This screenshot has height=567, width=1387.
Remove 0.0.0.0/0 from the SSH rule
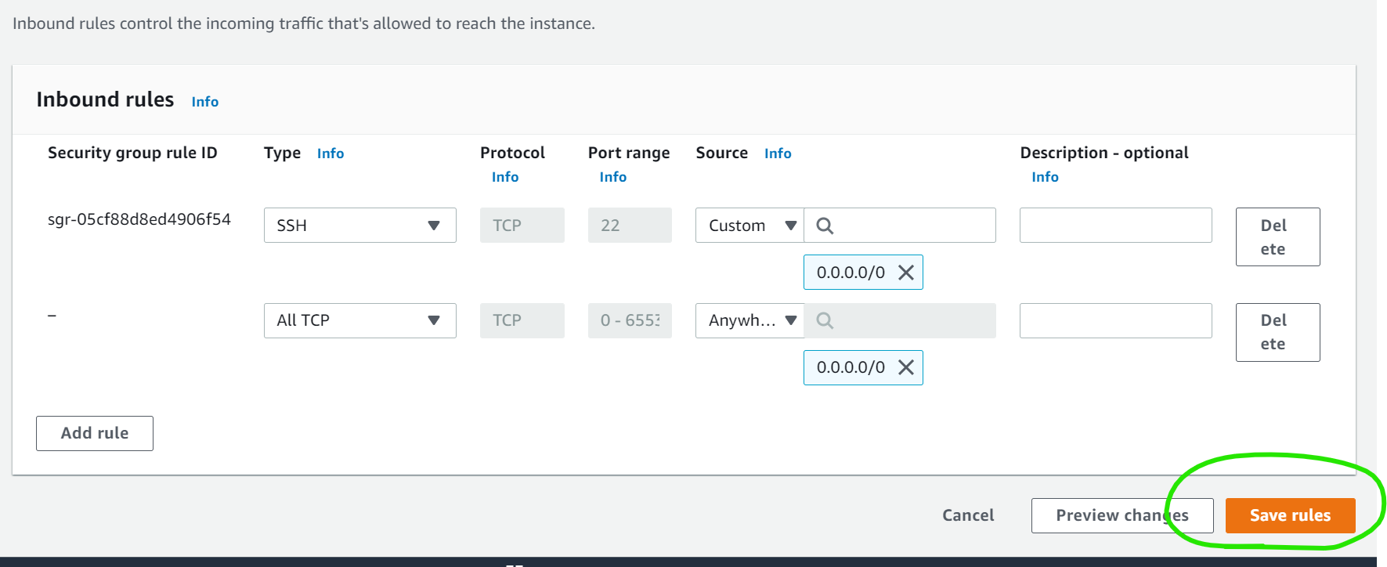[x=906, y=273]
